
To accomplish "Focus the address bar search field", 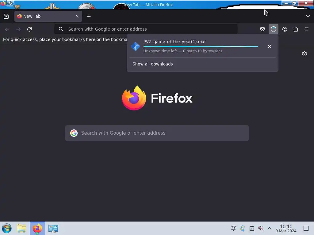I will point(146,29).
